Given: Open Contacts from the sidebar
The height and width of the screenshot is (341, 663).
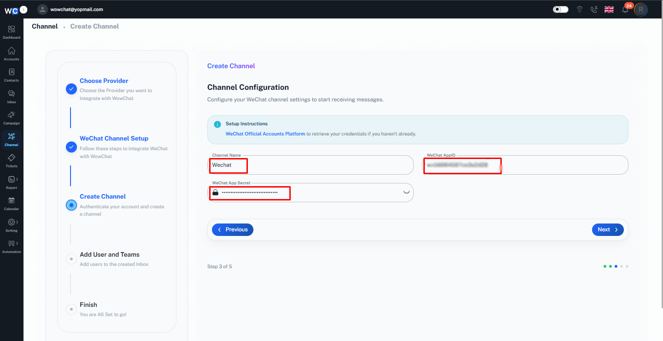Looking at the screenshot, I should tap(12, 72).
